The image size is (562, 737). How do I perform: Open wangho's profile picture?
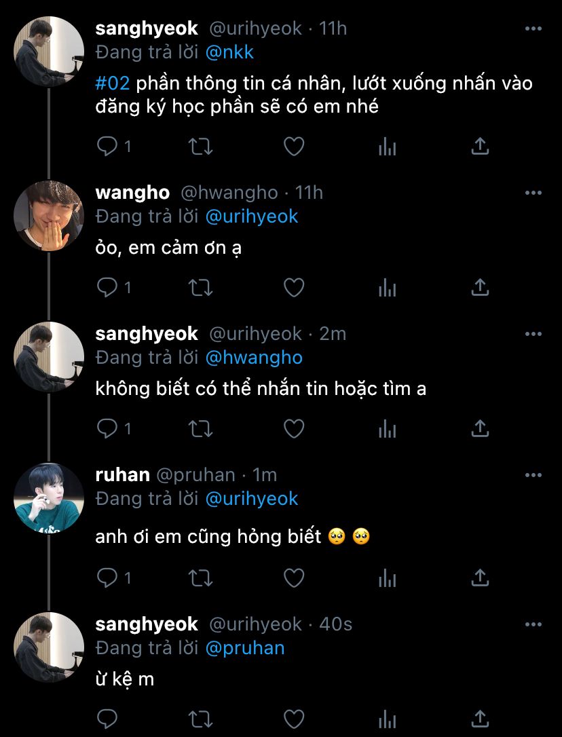[x=48, y=216]
